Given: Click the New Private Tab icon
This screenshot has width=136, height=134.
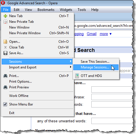Looking at the screenshot, I should point(5,22).
